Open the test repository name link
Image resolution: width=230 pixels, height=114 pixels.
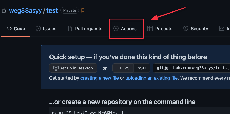pos(52,11)
